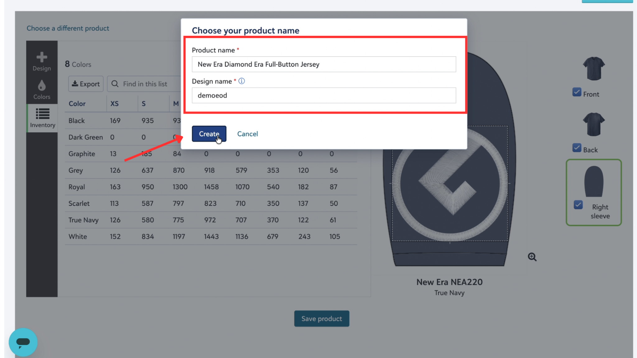Click the Back jersey thumbnail
The image size is (637, 358).
coord(593,124)
